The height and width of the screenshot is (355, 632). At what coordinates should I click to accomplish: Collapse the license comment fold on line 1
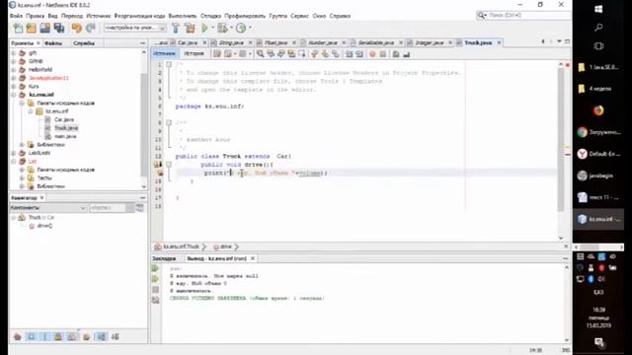[x=169, y=64]
